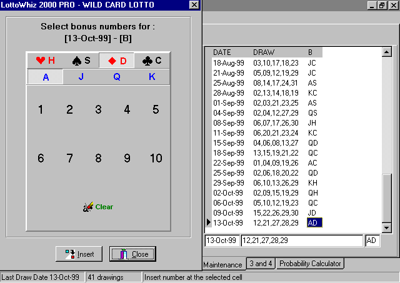
Task: Open the Probability Calculator tab
Action: tap(310, 264)
